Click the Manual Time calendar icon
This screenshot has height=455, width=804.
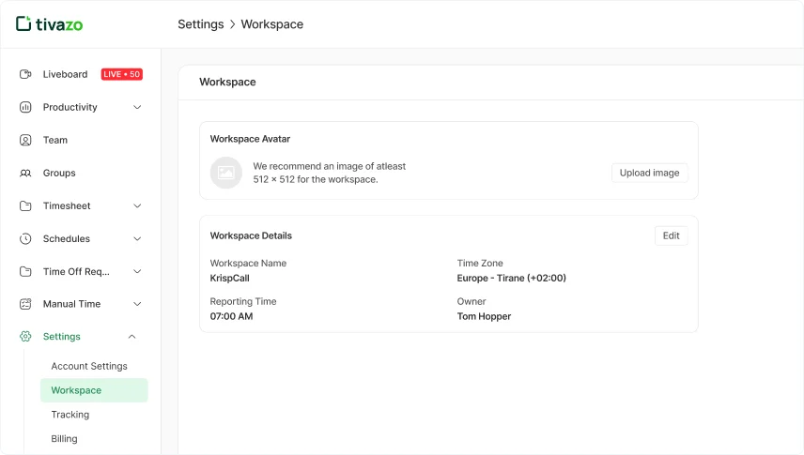(x=25, y=304)
